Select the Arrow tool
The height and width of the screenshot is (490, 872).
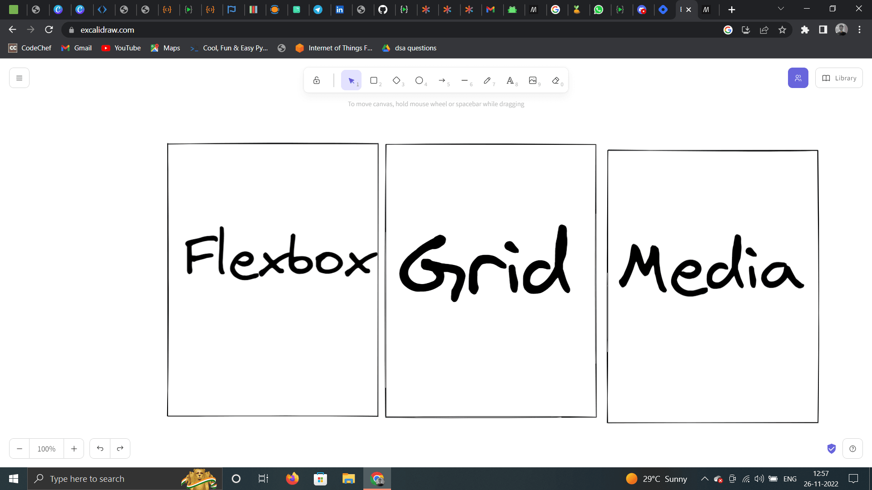point(442,80)
